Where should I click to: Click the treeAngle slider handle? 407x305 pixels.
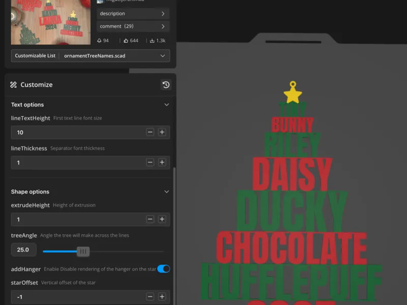point(83,252)
